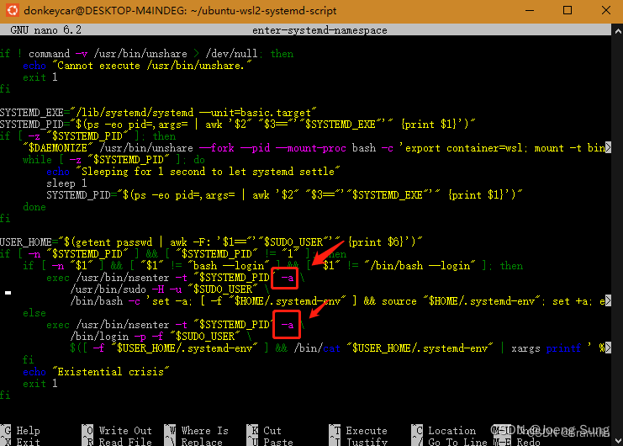
Task: Click the filename "enter-systemd-namespace" in the header
Action: [319, 30]
